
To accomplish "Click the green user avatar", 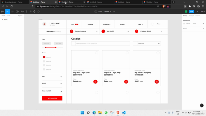I will [x=186, y=12].
